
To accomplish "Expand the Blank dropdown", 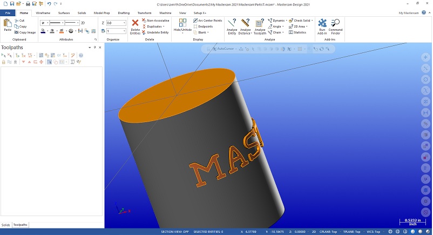I will tap(208, 32).
